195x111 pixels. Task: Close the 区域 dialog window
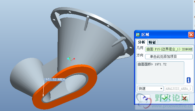tap(191, 35)
